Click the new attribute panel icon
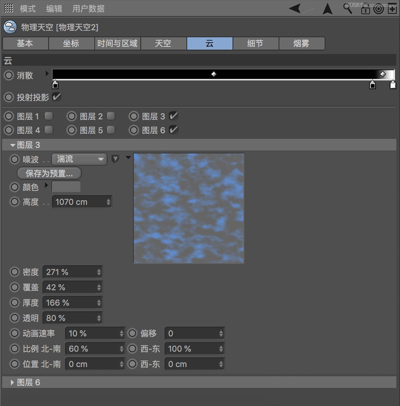The image size is (400, 406). [x=392, y=9]
